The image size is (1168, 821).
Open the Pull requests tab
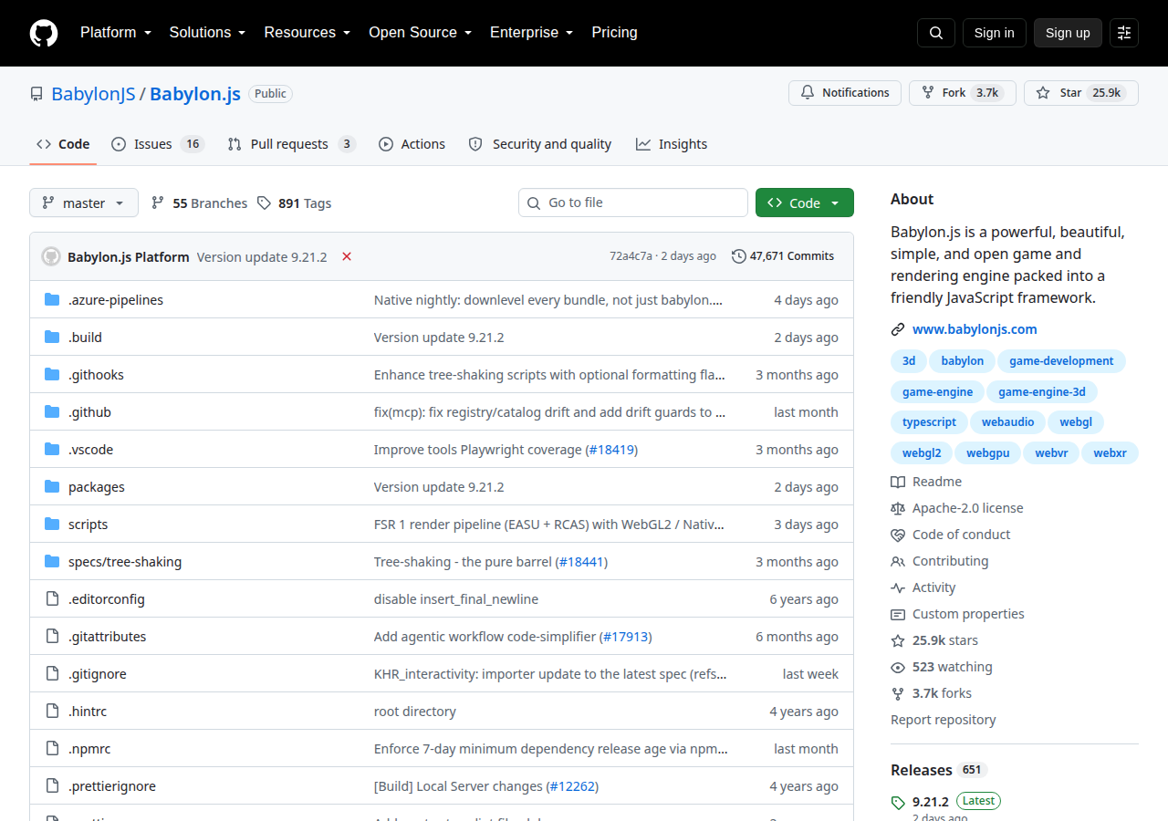pyautogui.click(x=292, y=144)
